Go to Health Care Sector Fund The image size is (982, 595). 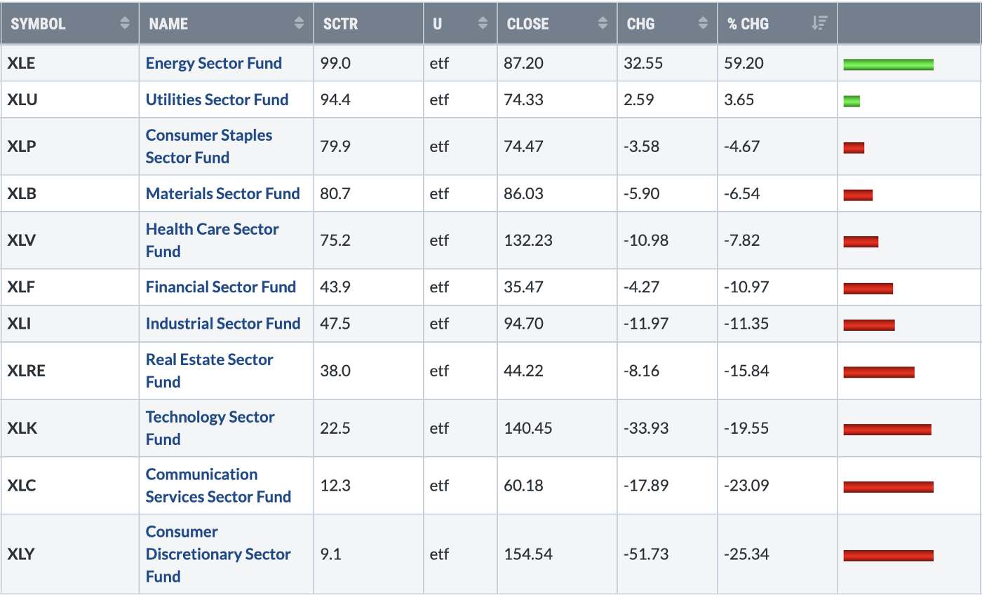tap(212, 240)
